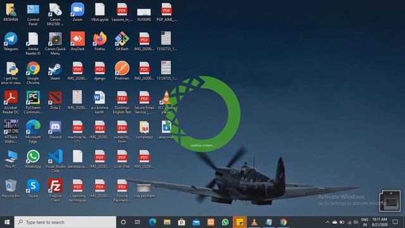Open Mail from the taskbar

click(196, 222)
